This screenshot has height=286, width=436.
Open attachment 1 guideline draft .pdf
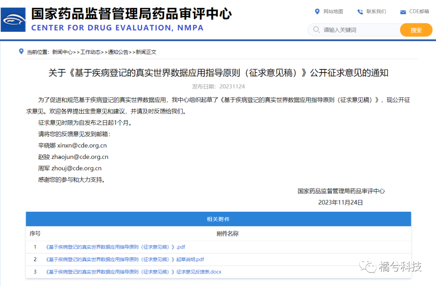coord(115,247)
